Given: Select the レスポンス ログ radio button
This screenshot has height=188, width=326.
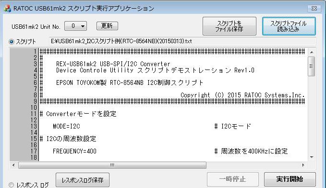Looking at the screenshot, I should pos(11,185).
